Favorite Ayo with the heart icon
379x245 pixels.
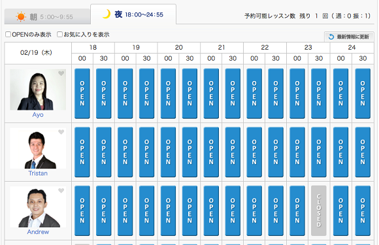(61, 73)
